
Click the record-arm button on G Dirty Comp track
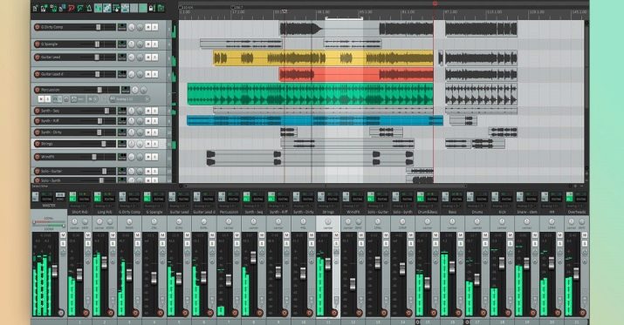pyautogui.click(x=37, y=27)
